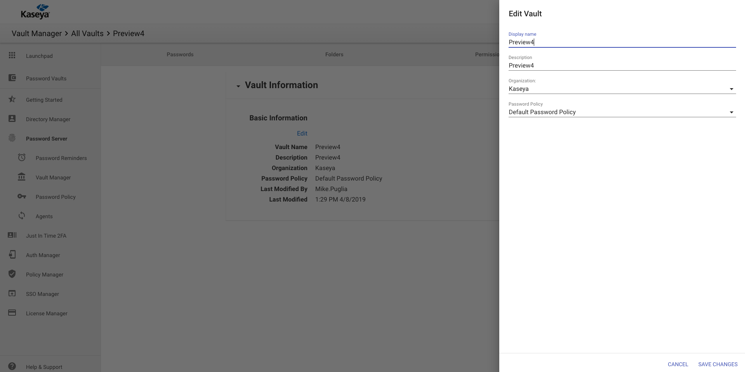Viewport: 745px width, 372px height.
Task: Click the SAVE CHANGES button
Action: click(x=718, y=364)
